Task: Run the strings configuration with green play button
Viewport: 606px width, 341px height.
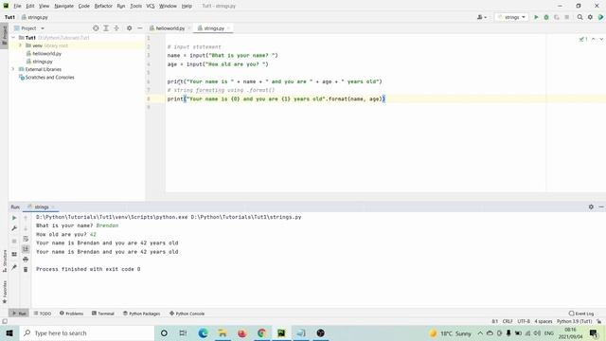Action: tap(536, 17)
